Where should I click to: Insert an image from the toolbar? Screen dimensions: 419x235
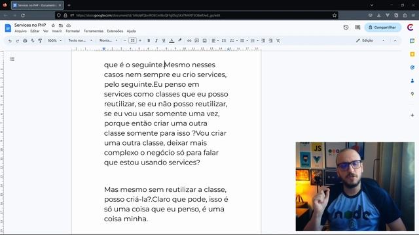pos(204,40)
